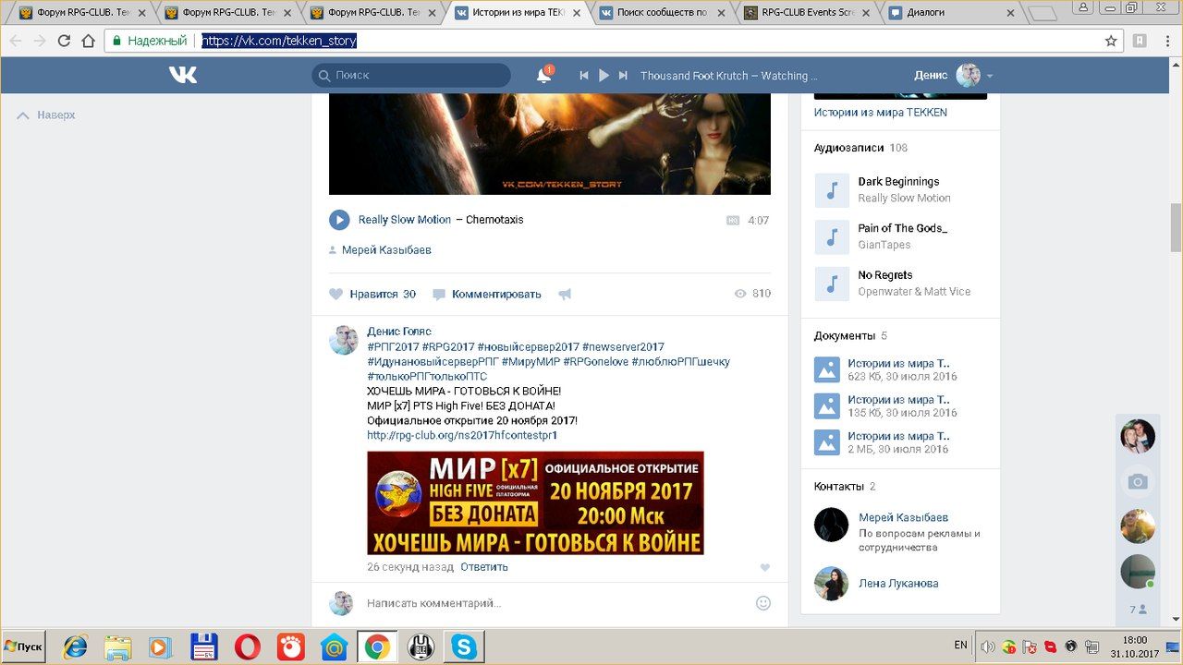Viewport: 1183px width, 665px height.
Task: Open the МИР x7 banner image
Action: pos(535,502)
